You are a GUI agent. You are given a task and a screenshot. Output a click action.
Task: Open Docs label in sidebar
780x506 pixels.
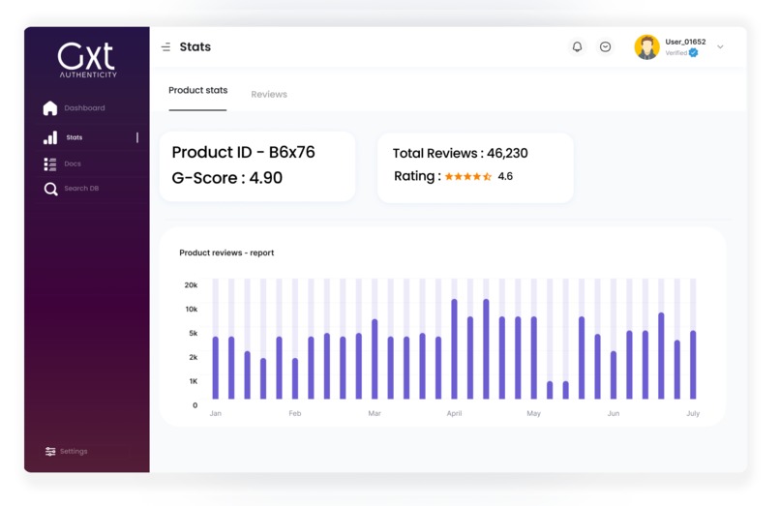tap(73, 164)
